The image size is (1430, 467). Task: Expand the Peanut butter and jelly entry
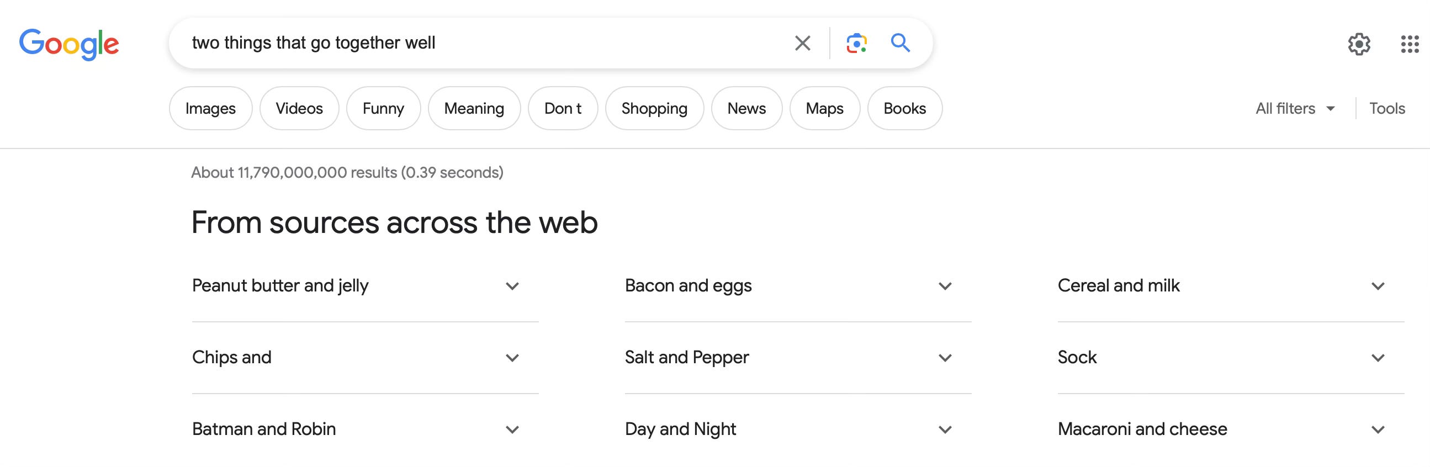[x=365, y=286]
